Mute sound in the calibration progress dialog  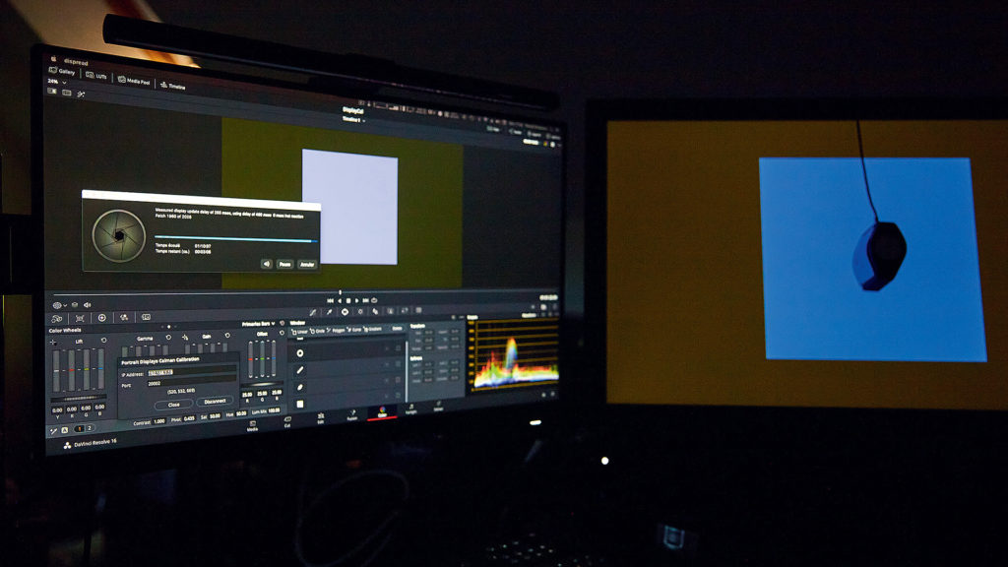pos(266,264)
